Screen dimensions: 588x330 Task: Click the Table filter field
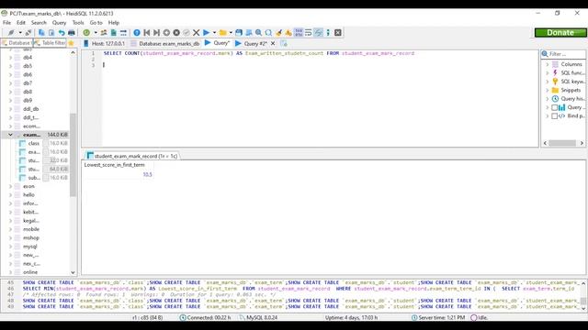50,43
